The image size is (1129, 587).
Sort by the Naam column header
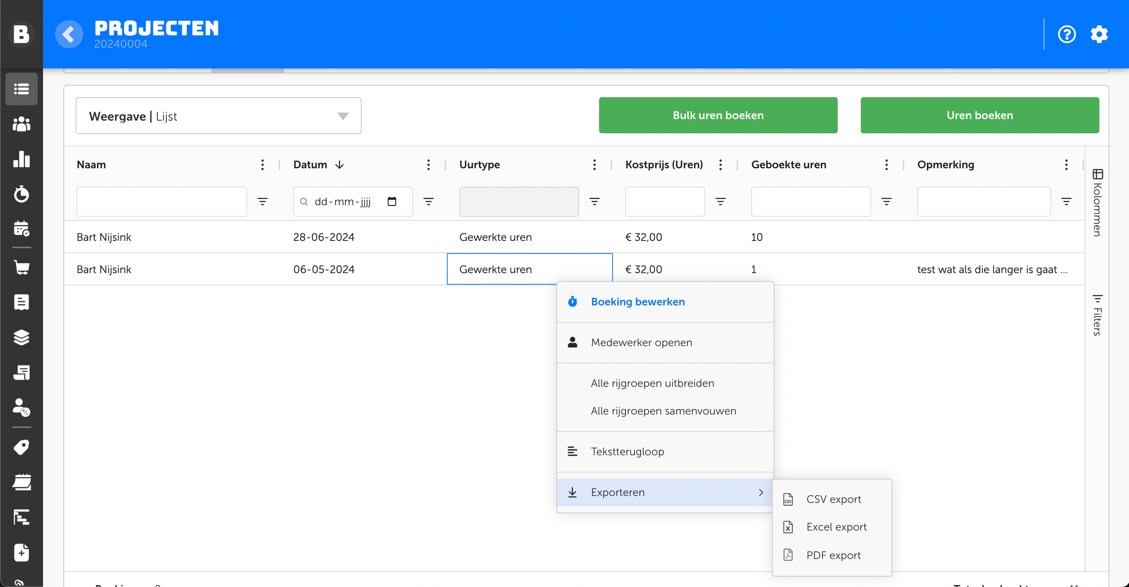tap(91, 165)
